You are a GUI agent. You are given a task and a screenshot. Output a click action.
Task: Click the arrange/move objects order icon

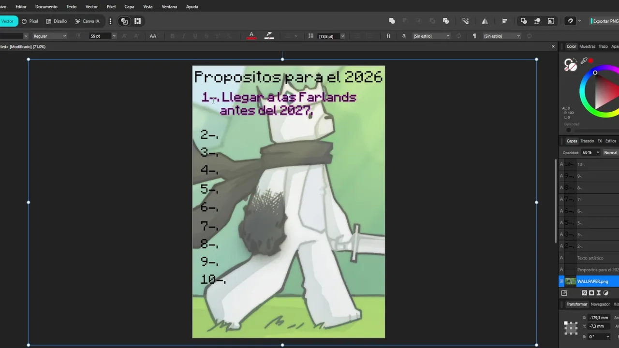coord(465,21)
